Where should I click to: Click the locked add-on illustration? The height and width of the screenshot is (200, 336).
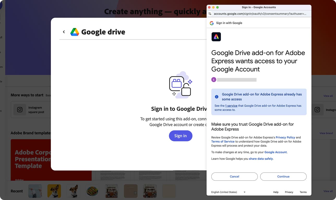181,85
